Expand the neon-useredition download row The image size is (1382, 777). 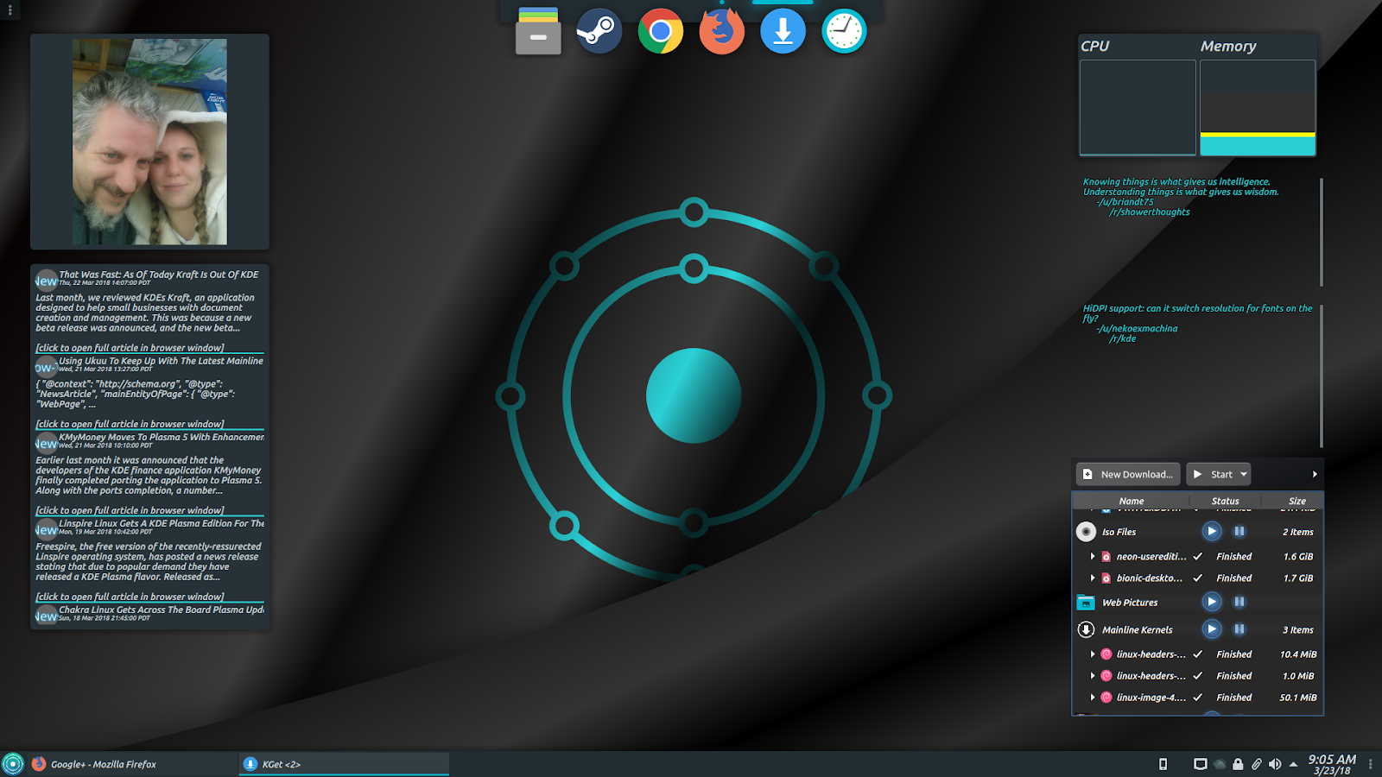click(1093, 557)
